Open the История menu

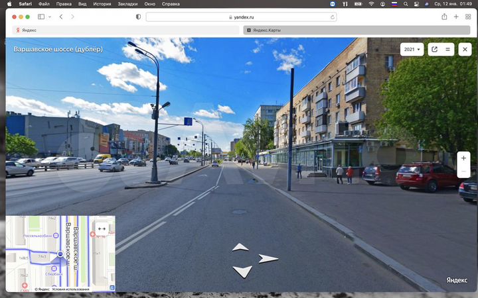point(102,4)
